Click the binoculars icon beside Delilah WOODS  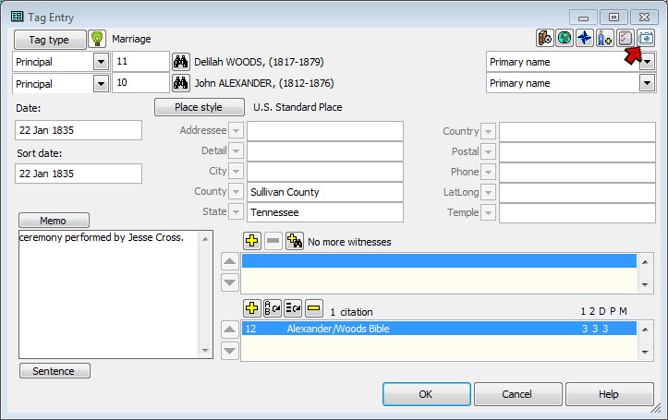coord(182,62)
